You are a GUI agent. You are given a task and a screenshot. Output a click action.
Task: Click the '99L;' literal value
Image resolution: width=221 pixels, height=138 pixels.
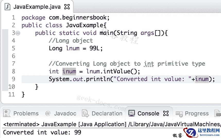point(96,48)
